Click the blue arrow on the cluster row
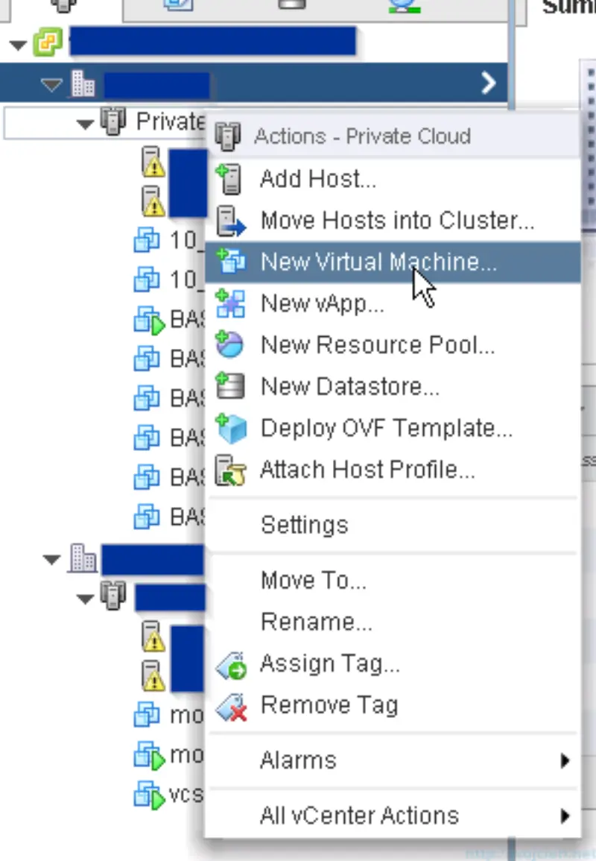The width and height of the screenshot is (596, 861). click(x=489, y=83)
